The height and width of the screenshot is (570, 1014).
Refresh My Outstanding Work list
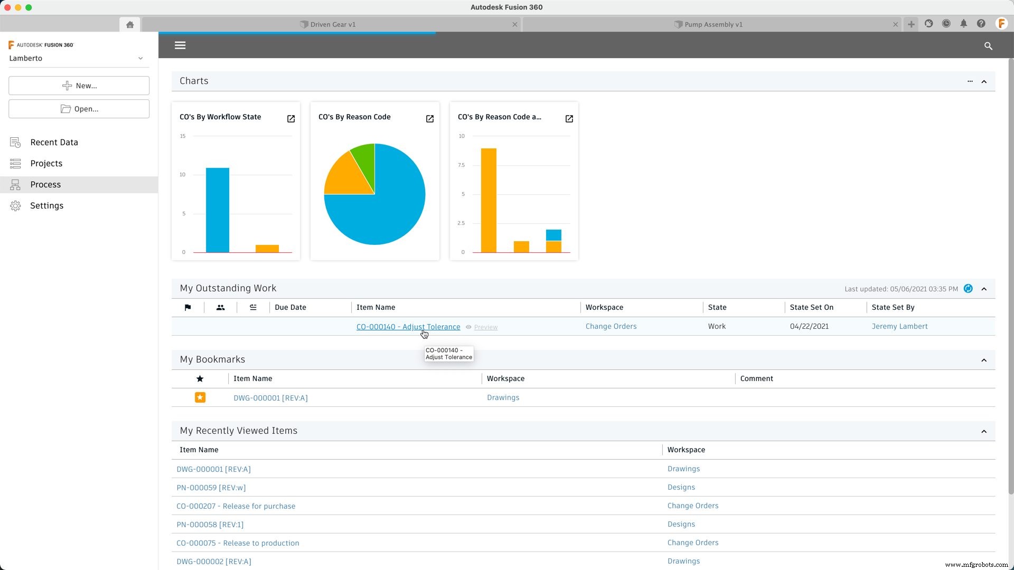[968, 289]
